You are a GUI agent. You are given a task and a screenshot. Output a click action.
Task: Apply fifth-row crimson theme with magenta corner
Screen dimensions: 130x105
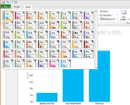[8, 54]
